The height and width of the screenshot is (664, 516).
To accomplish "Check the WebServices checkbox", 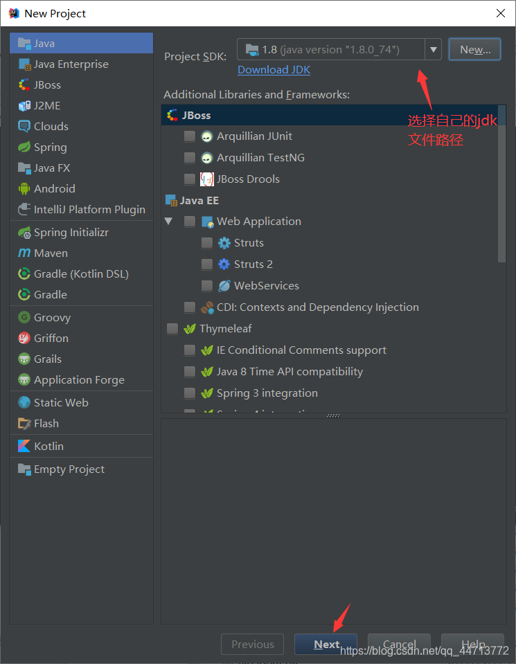I will (x=206, y=286).
